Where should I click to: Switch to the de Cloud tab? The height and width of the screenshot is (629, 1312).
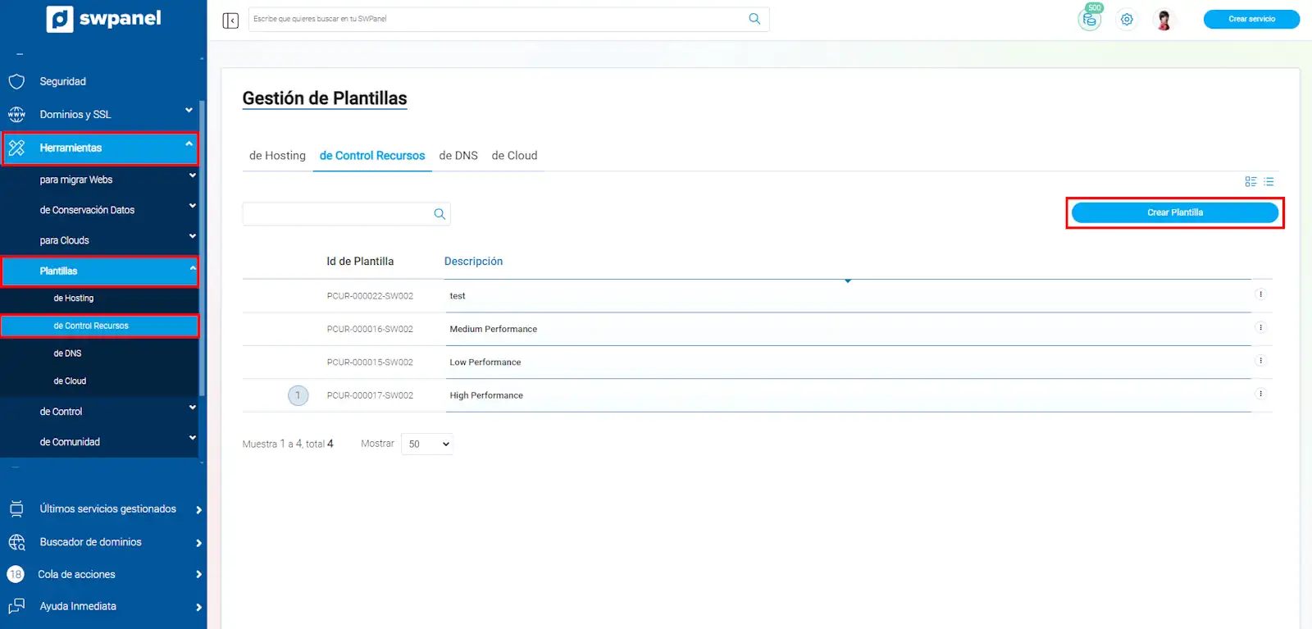514,156
